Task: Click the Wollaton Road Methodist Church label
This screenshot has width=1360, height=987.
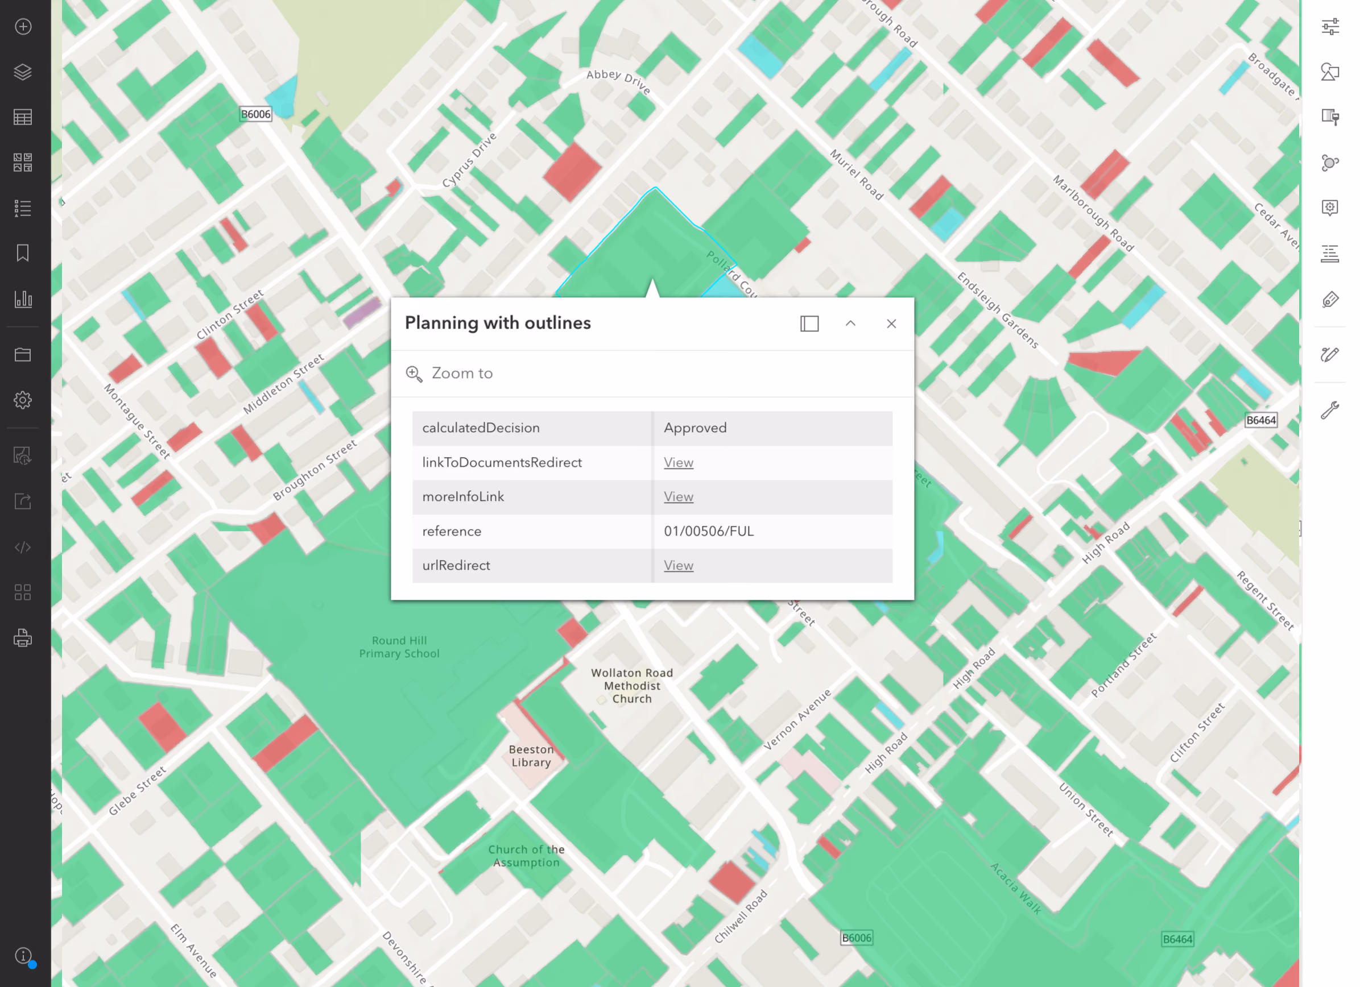Action: coord(632,686)
